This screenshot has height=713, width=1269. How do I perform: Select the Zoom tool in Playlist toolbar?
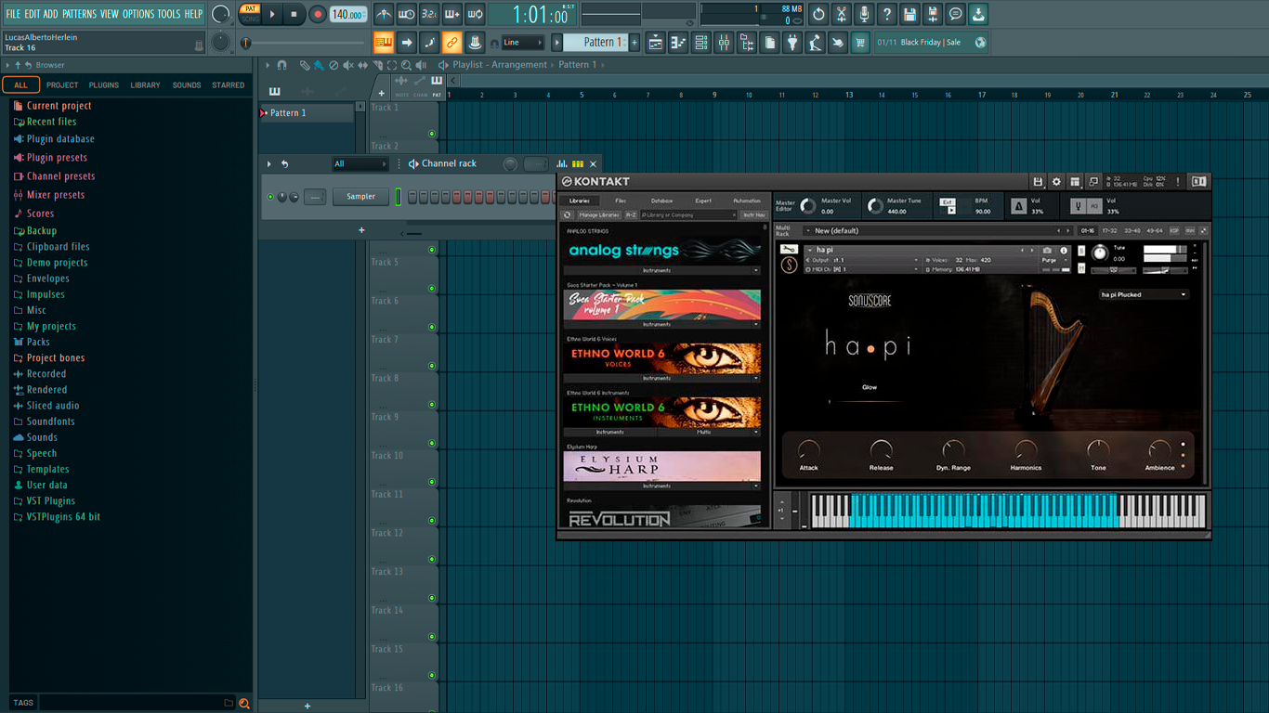(x=406, y=65)
